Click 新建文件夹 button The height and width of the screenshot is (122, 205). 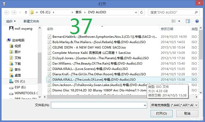click(31, 21)
